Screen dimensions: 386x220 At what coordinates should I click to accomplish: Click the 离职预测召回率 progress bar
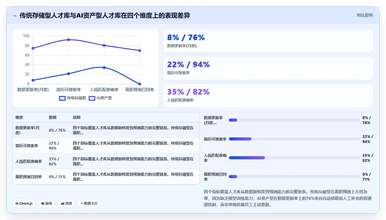click(x=294, y=177)
